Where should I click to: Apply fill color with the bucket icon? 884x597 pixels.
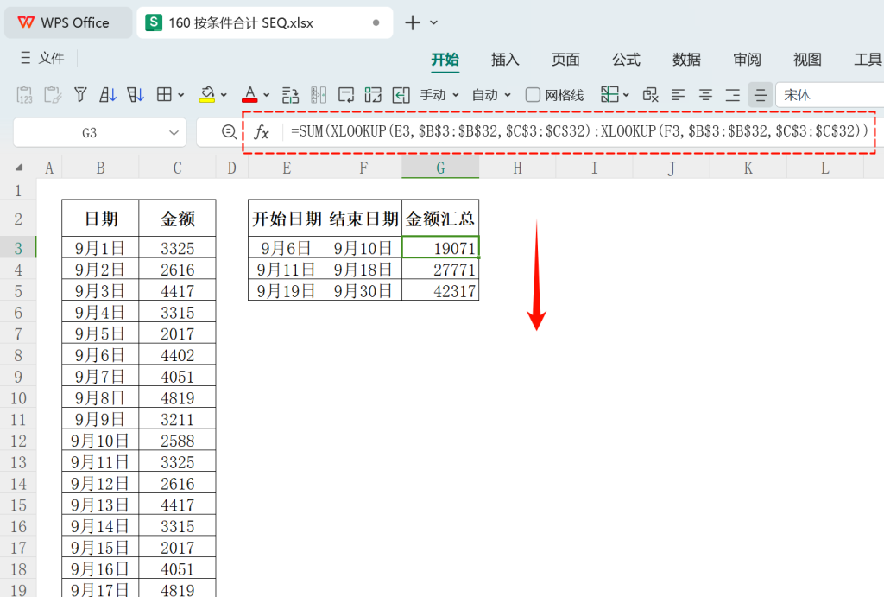coord(207,93)
